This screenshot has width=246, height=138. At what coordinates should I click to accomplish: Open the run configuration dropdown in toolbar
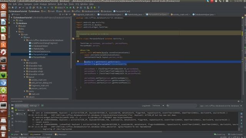[60, 8]
